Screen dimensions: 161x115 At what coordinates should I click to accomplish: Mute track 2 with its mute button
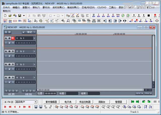[10, 51]
